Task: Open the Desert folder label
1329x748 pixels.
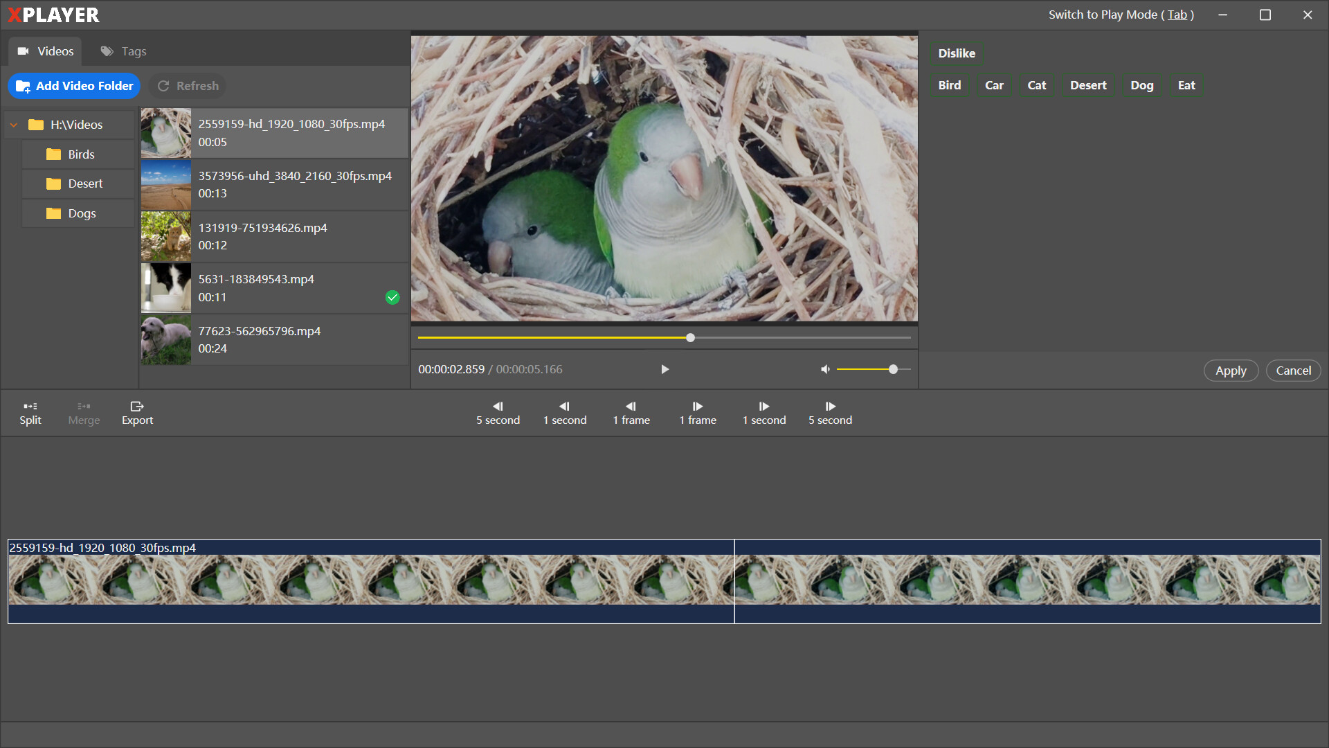Action: click(x=85, y=184)
